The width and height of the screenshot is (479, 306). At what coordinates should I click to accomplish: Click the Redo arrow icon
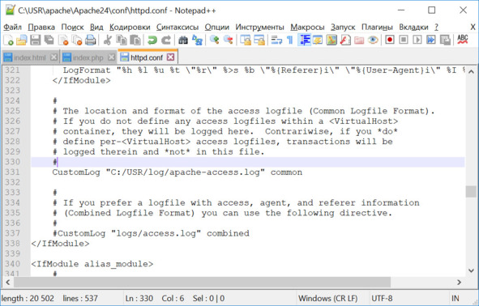166,40
